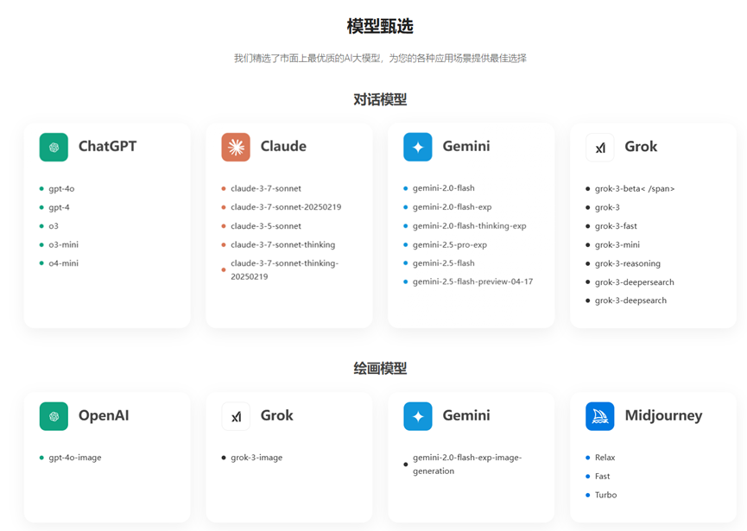
Task: Select claude-3-7-sonnet model entry
Action: pos(266,188)
